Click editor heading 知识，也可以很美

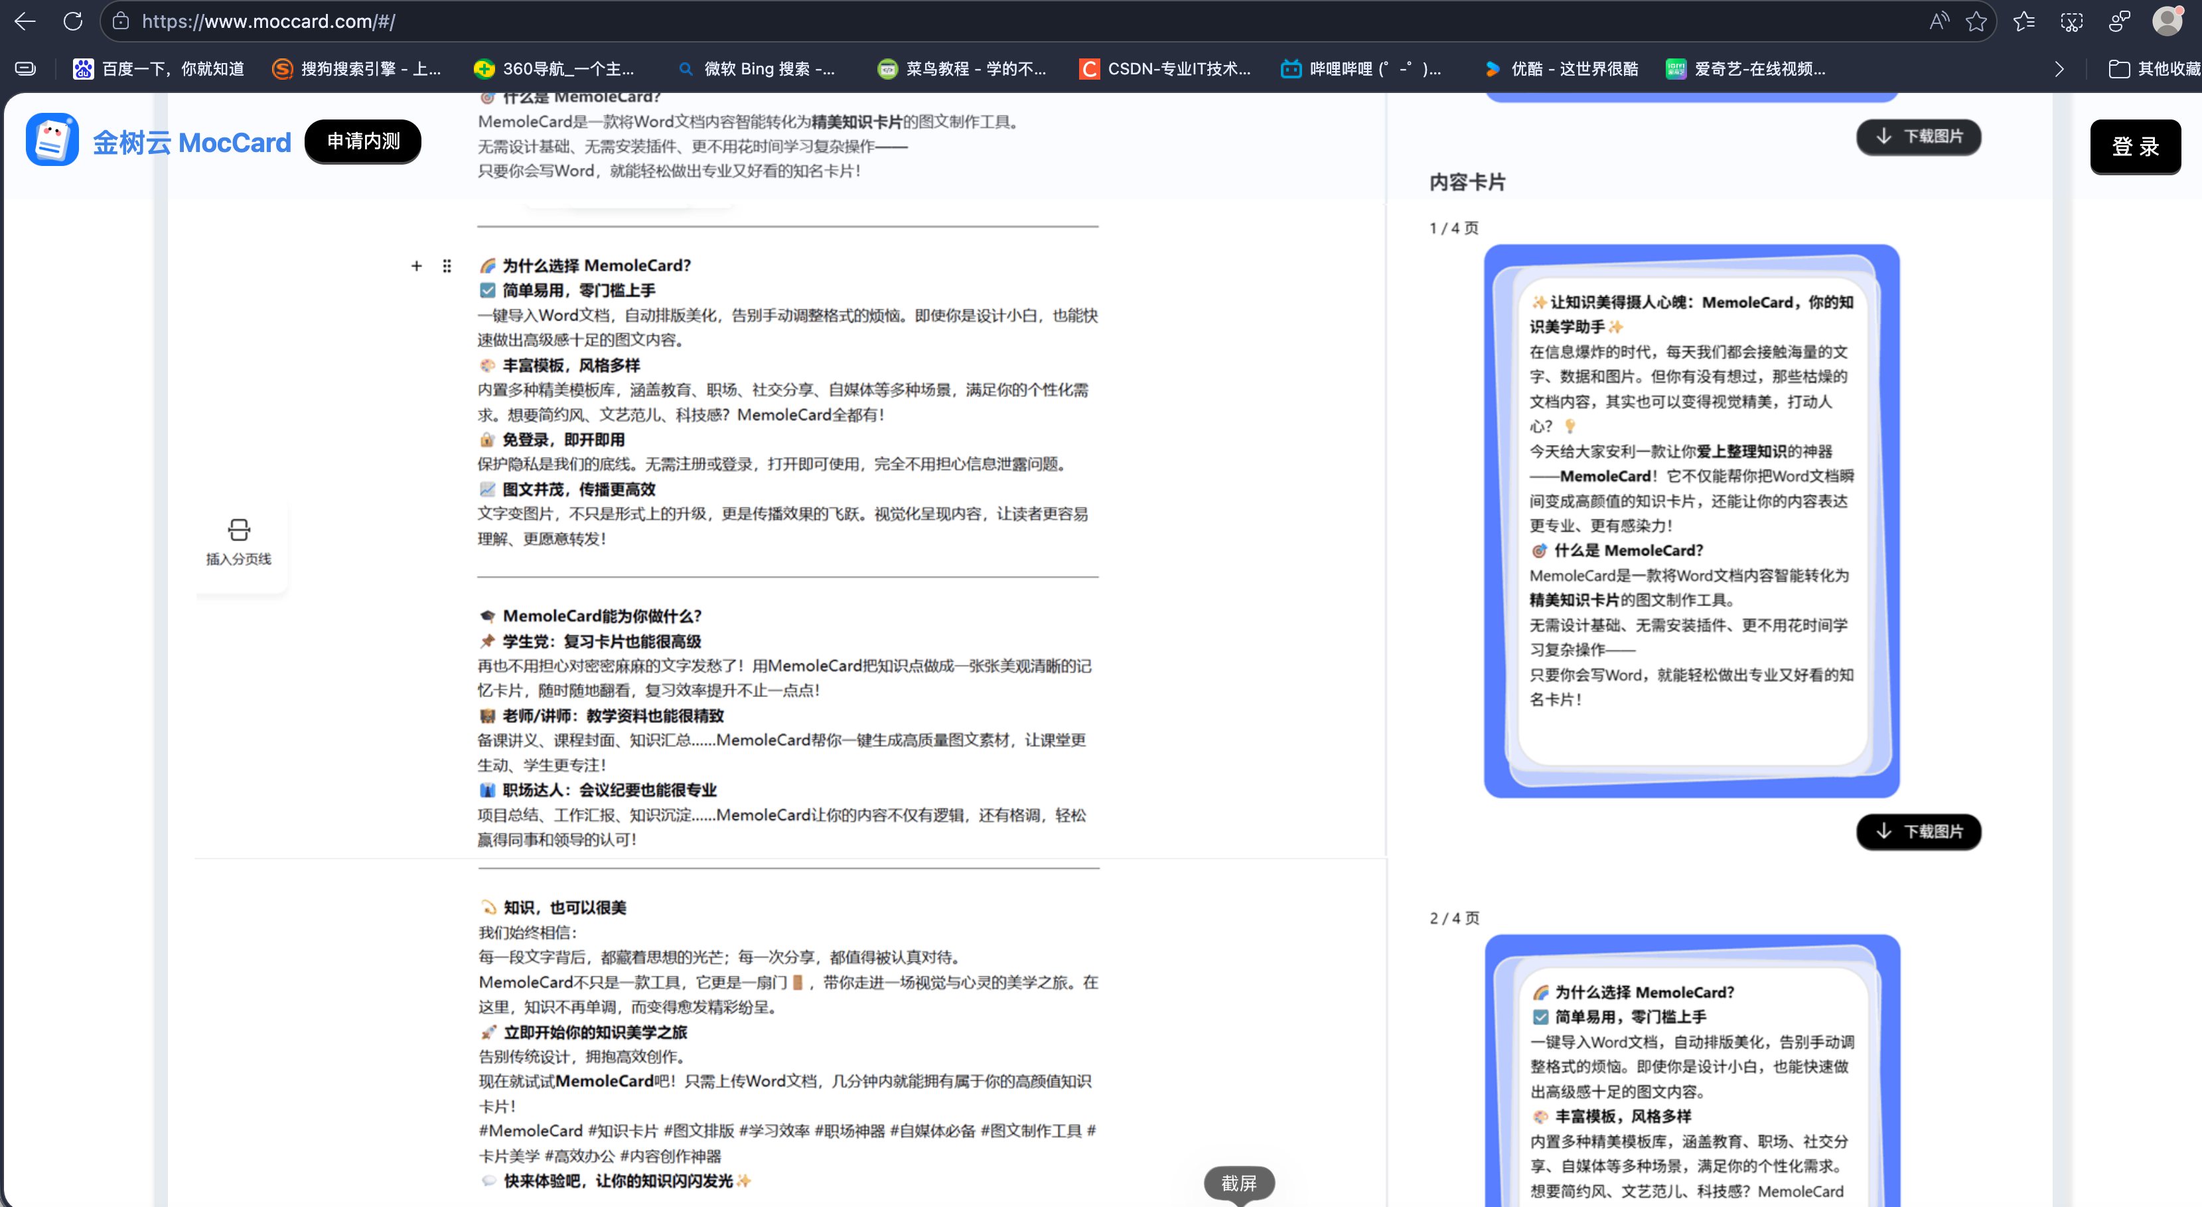tap(553, 908)
